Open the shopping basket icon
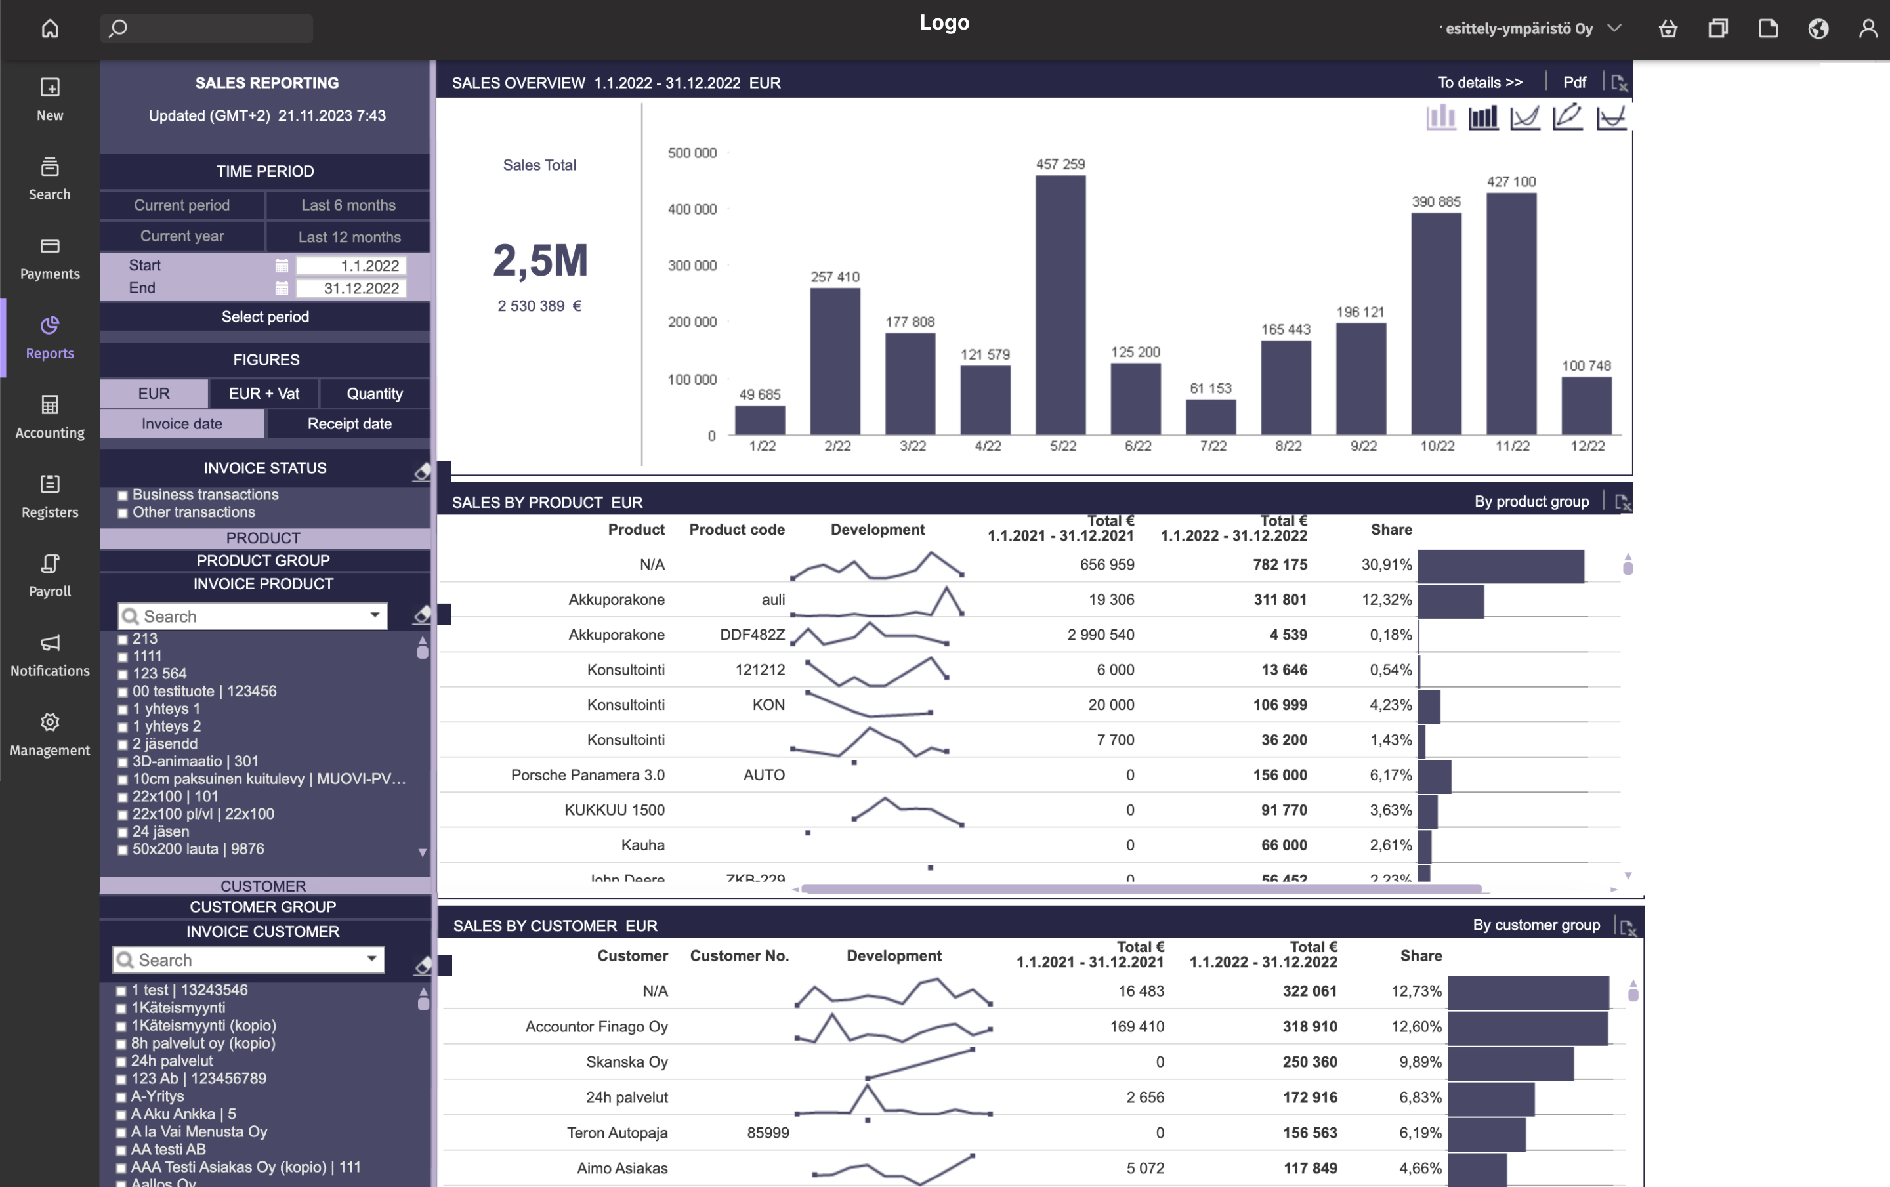Viewport: 1890px width, 1187px height. coord(1668,29)
